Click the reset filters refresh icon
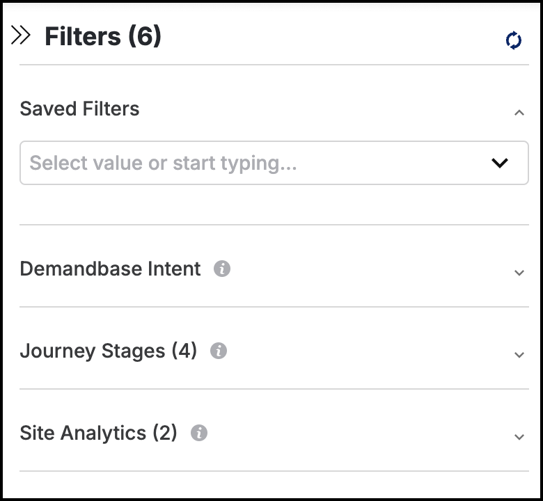The image size is (543, 501). [x=514, y=40]
